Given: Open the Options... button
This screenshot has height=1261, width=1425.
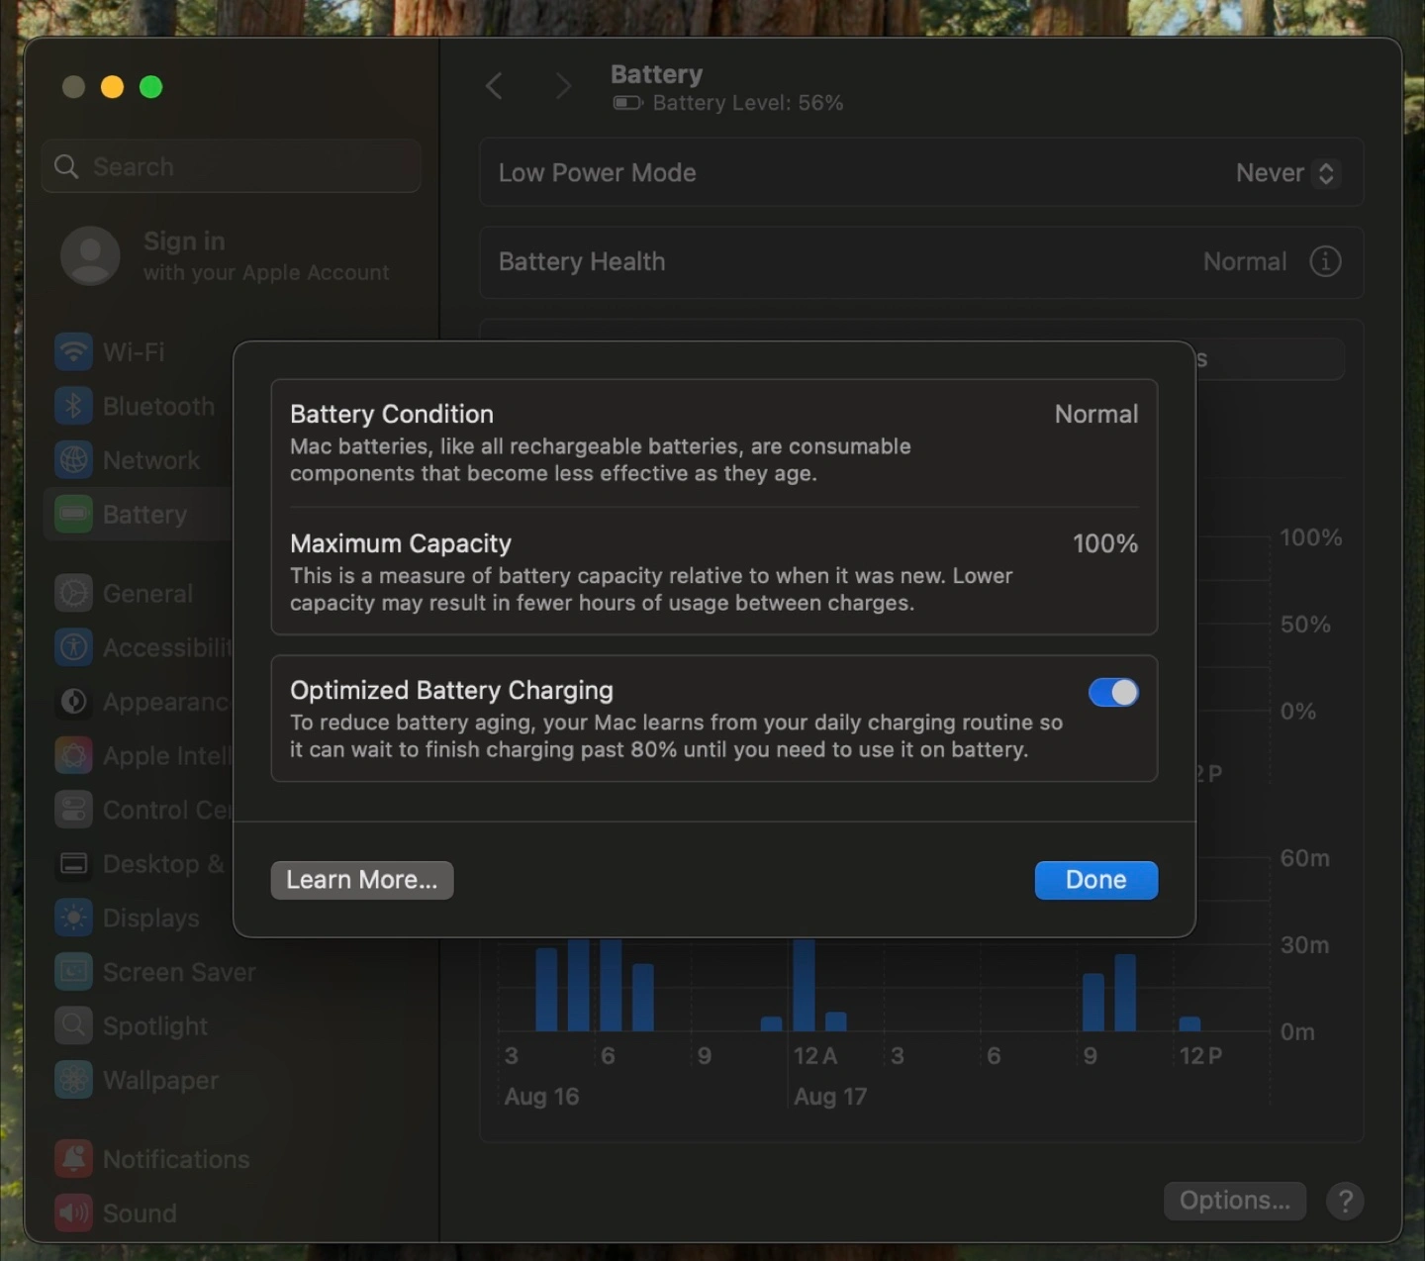Looking at the screenshot, I should point(1234,1201).
